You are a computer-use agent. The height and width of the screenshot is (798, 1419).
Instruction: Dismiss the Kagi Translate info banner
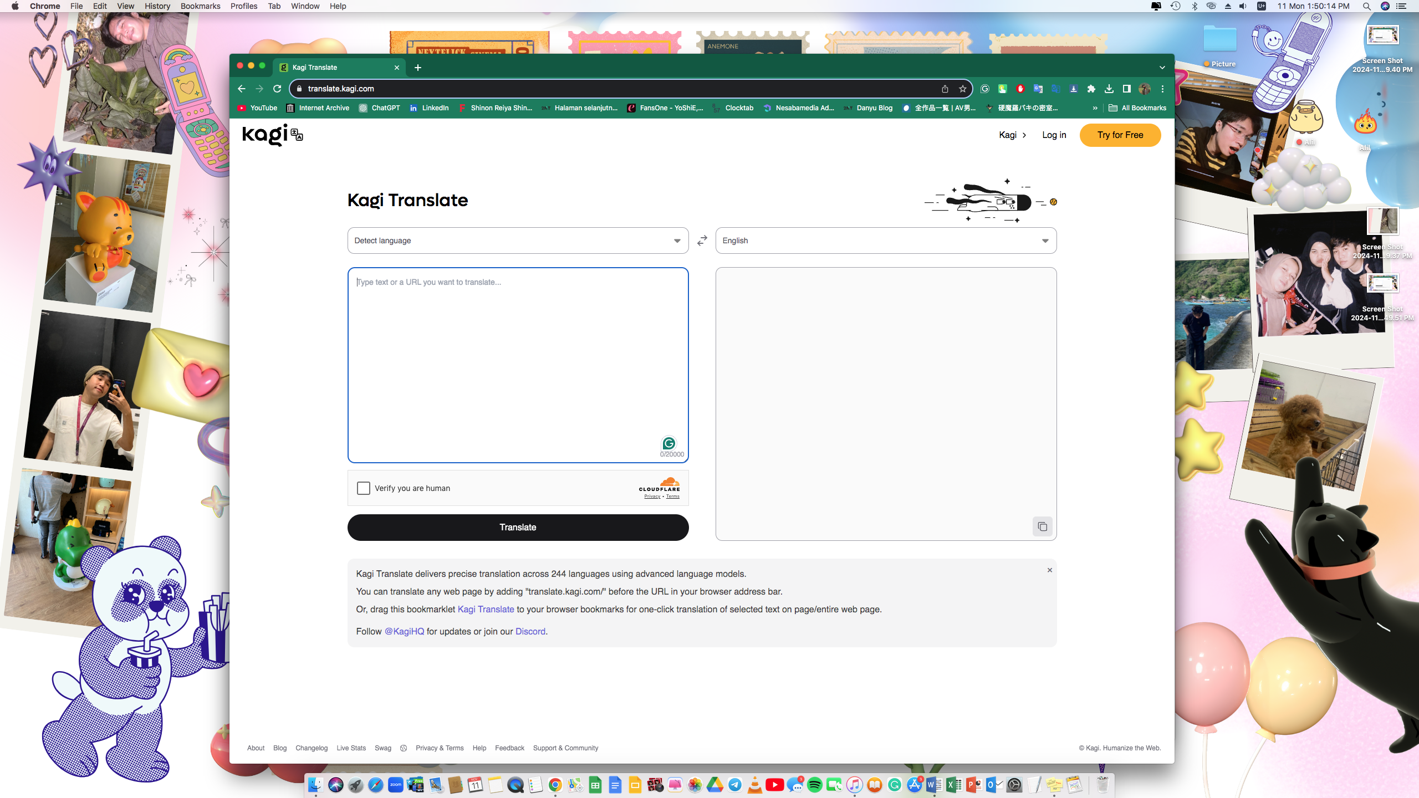1049,570
